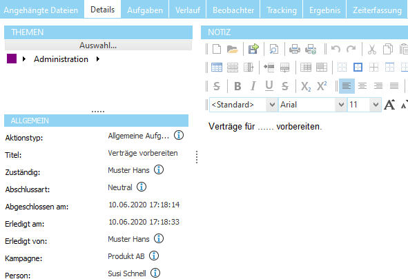Toggle centered text alignment
The height and width of the screenshot is (279, 408).
click(x=362, y=86)
